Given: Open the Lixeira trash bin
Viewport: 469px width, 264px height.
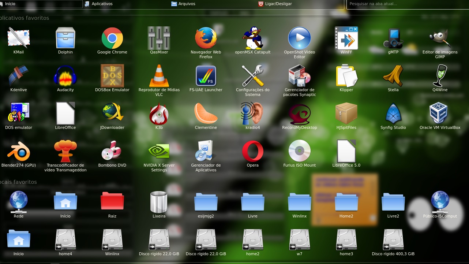Looking at the screenshot, I should pyautogui.click(x=159, y=202).
